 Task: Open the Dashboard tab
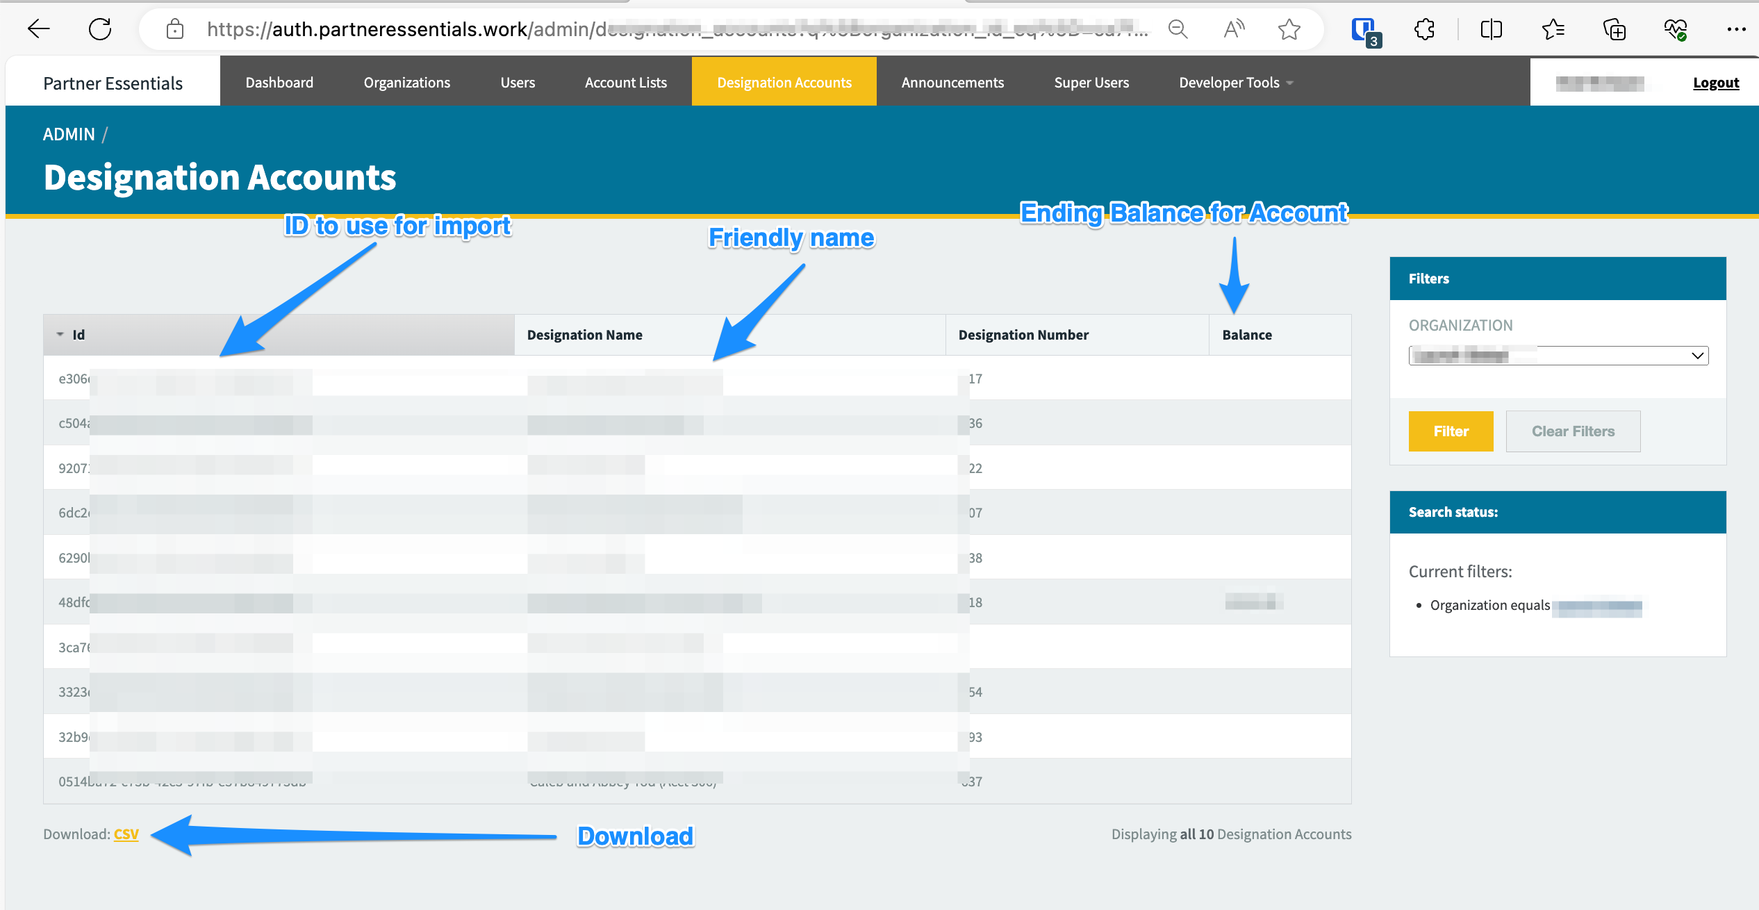(x=279, y=82)
